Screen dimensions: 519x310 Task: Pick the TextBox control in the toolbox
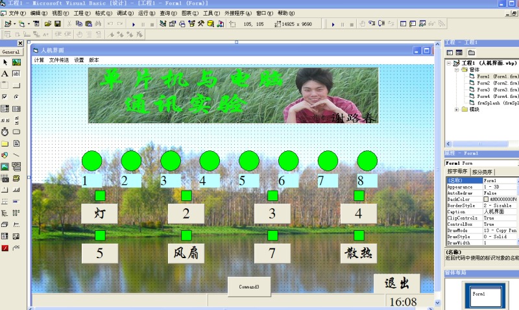(16, 74)
